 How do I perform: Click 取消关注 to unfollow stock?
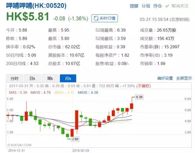(180, 6)
